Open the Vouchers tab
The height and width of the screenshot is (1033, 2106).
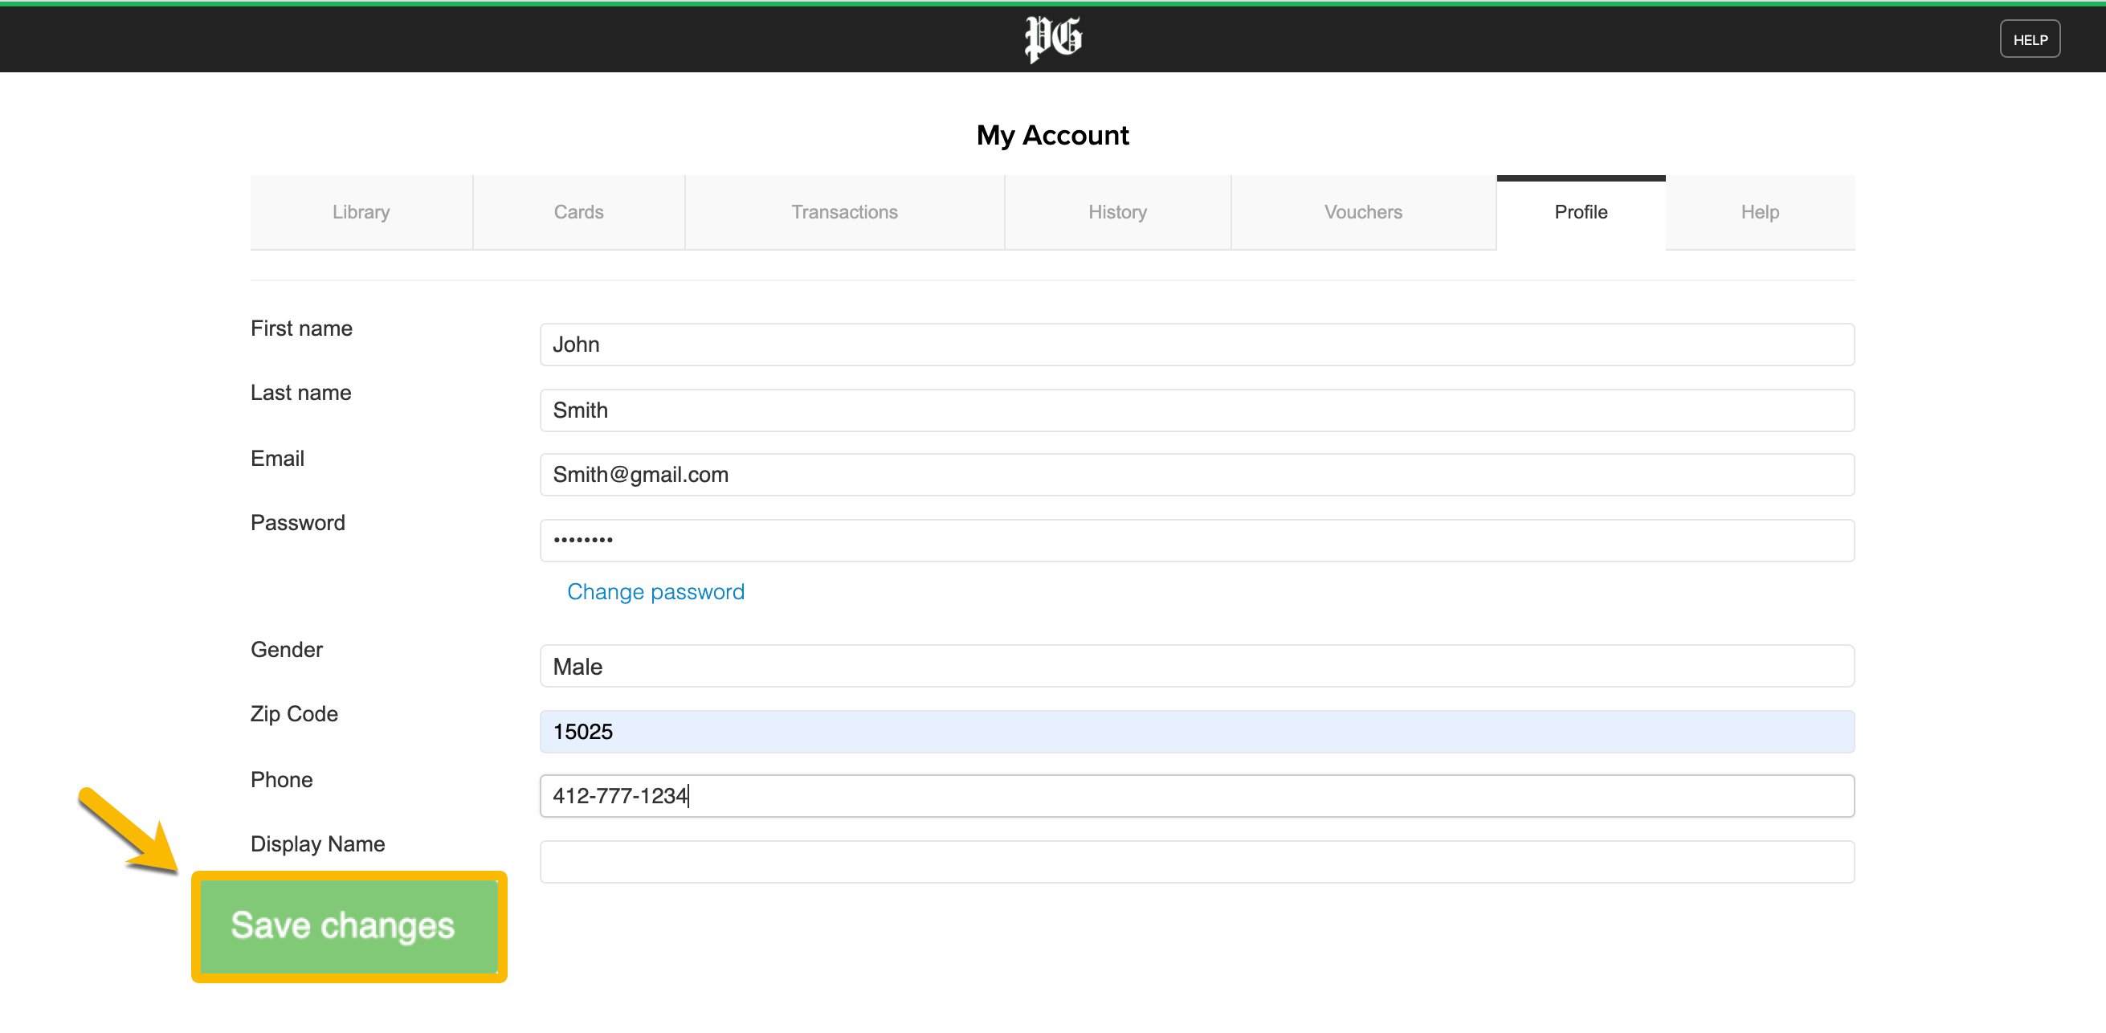pyautogui.click(x=1363, y=212)
